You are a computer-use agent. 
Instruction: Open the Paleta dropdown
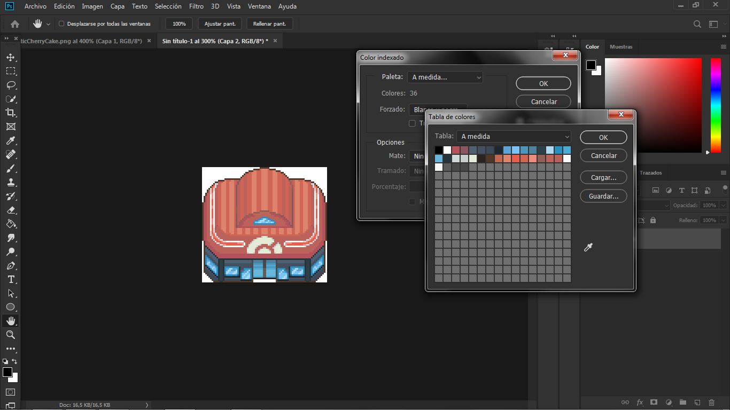445,77
